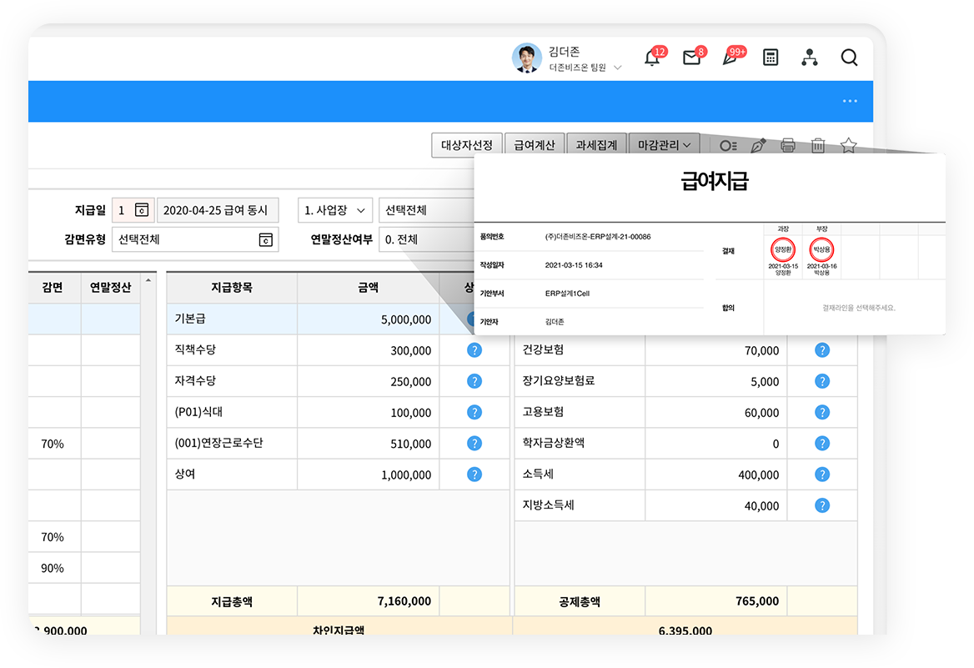974x668 pixels.
Task: Click the 7,160,000 total payment value
Action: point(404,601)
